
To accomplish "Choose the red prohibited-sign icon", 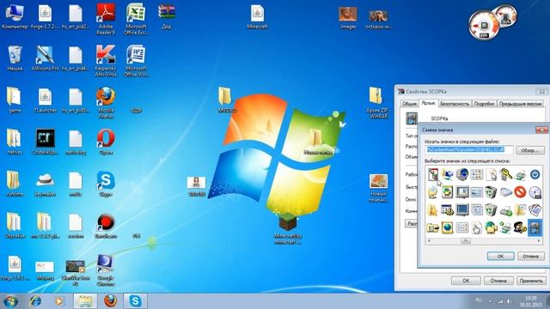I will pos(520,192).
